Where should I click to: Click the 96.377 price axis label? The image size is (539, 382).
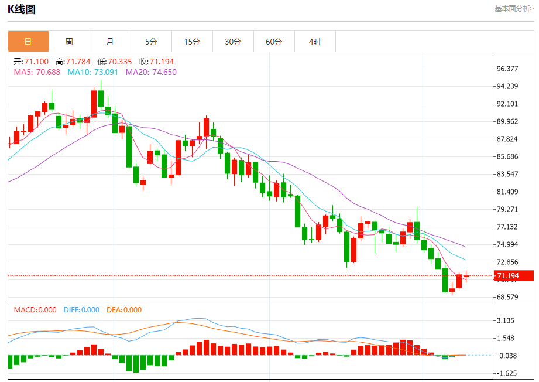[x=507, y=69]
